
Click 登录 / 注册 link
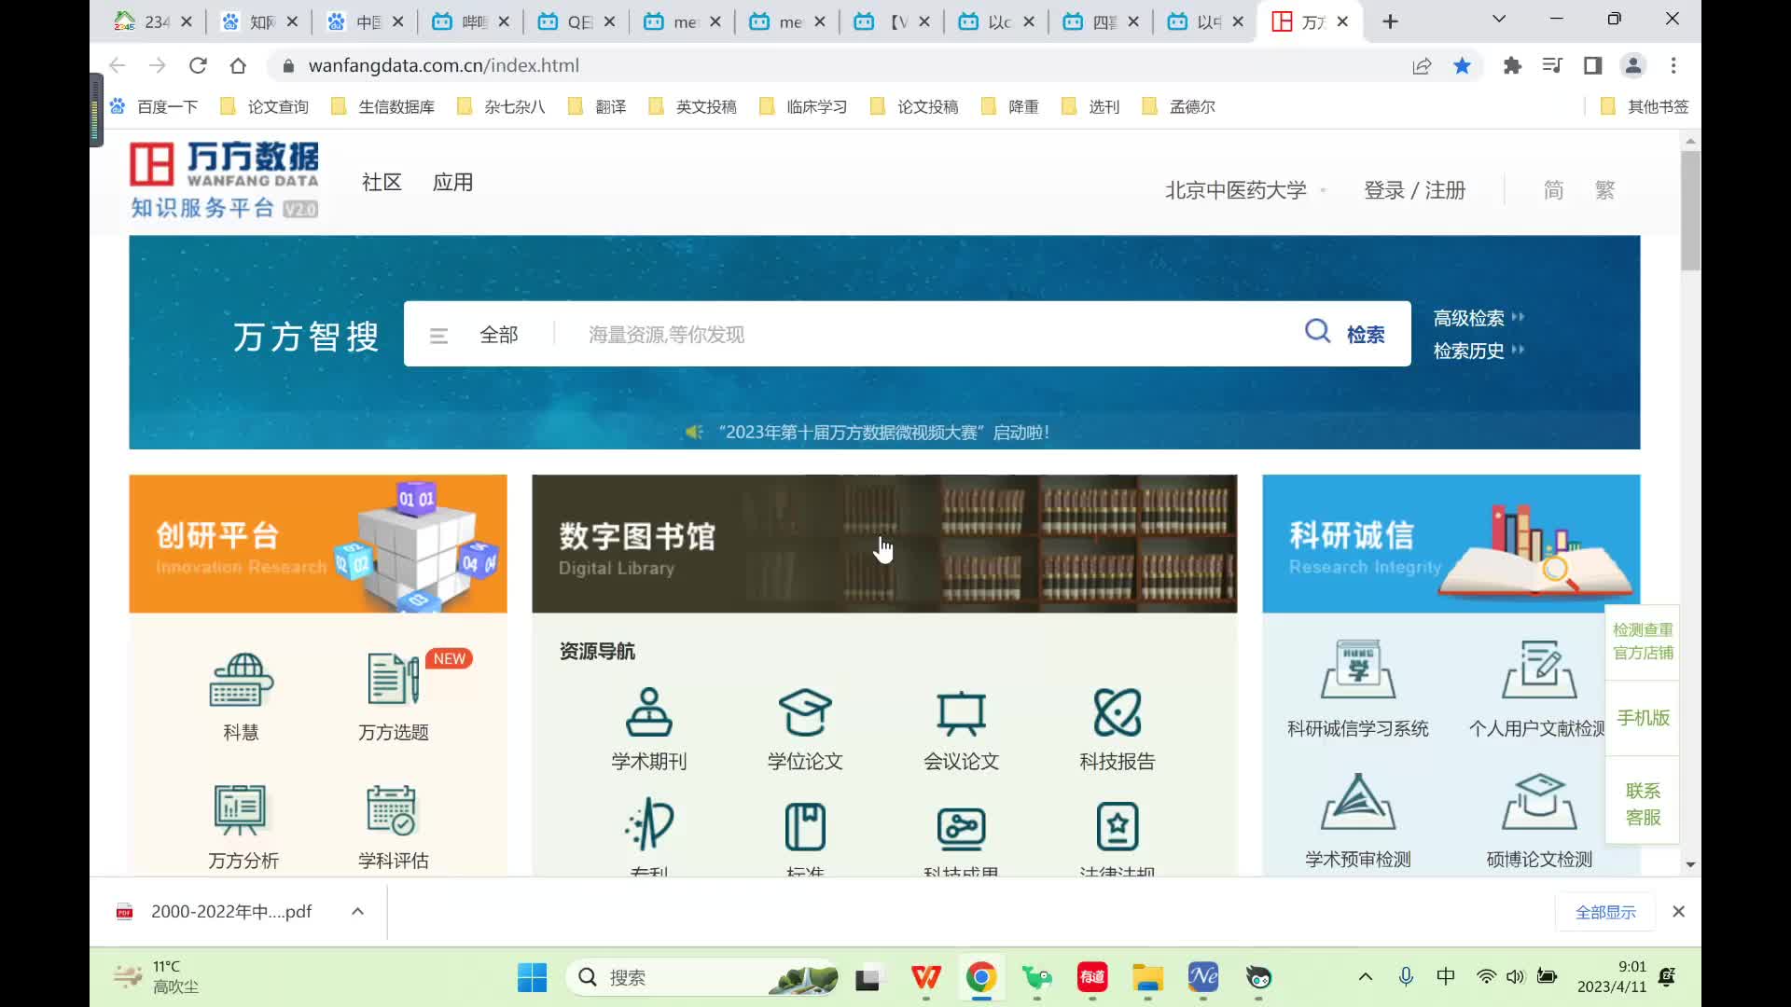pos(1414,190)
